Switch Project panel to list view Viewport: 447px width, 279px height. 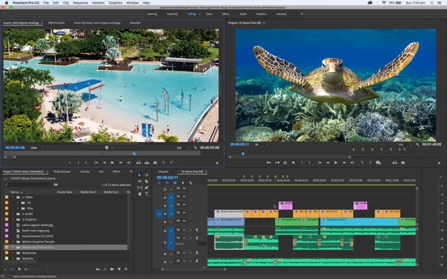[x=12, y=269]
